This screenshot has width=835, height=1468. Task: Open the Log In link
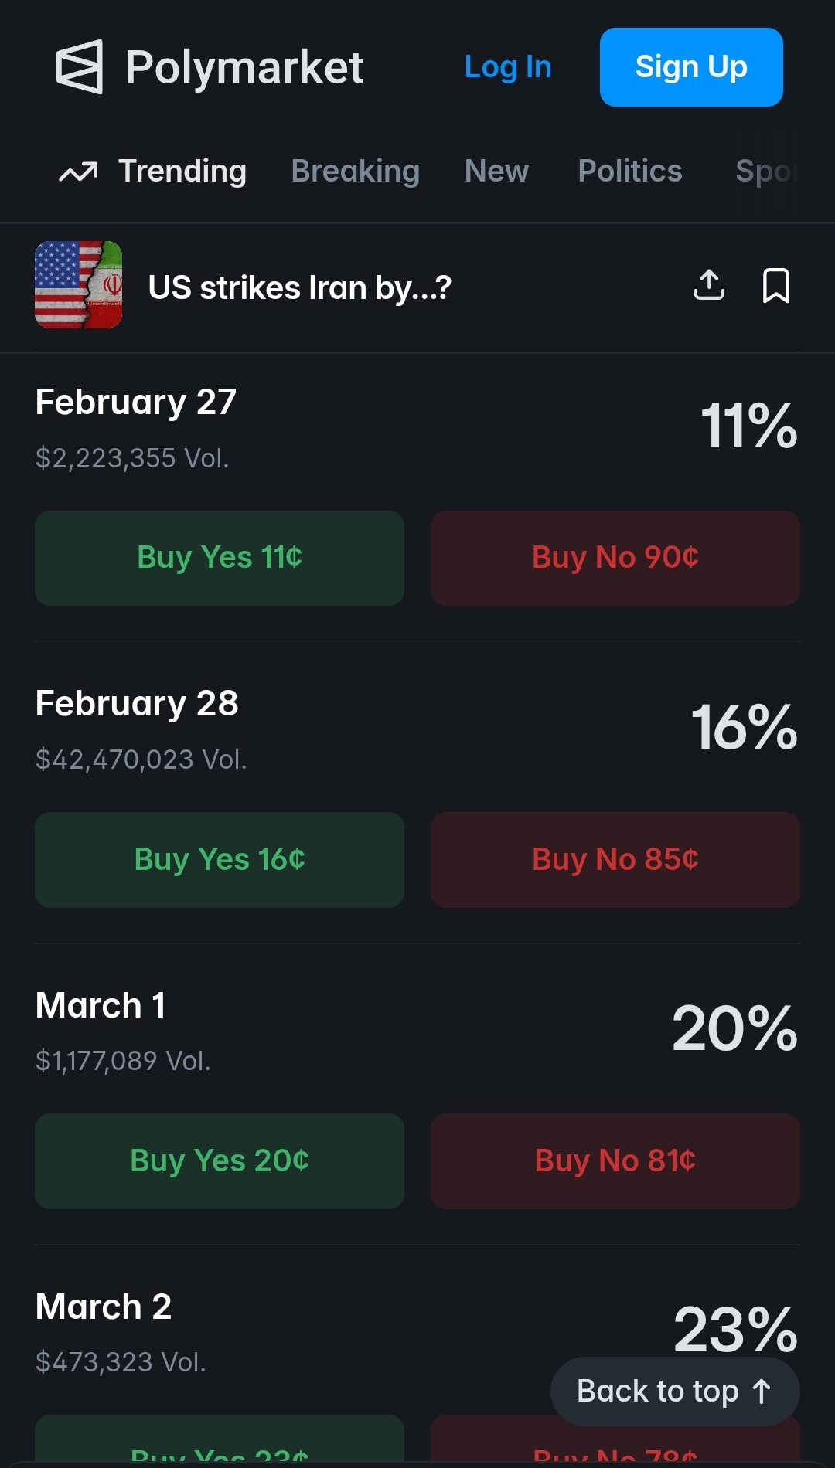(x=508, y=67)
